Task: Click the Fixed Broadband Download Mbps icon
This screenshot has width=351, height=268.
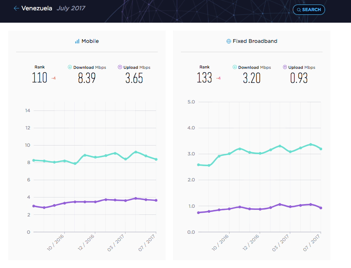Action: (235, 67)
